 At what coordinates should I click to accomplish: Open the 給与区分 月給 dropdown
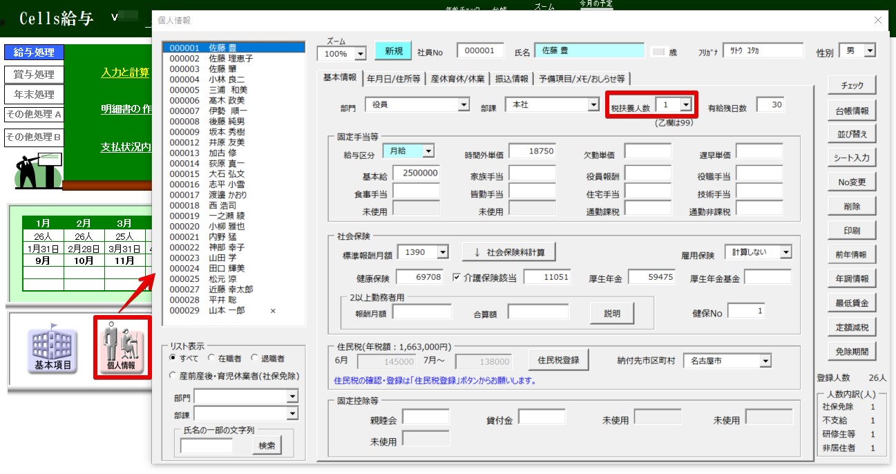(x=428, y=151)
